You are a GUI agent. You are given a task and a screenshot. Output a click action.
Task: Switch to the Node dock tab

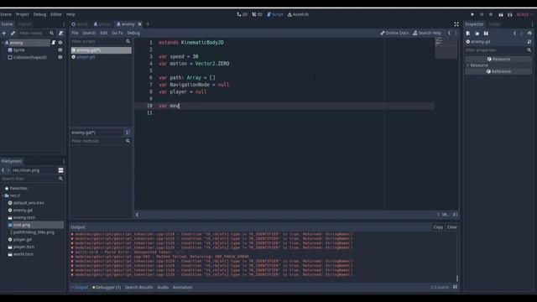click(494, 24)
